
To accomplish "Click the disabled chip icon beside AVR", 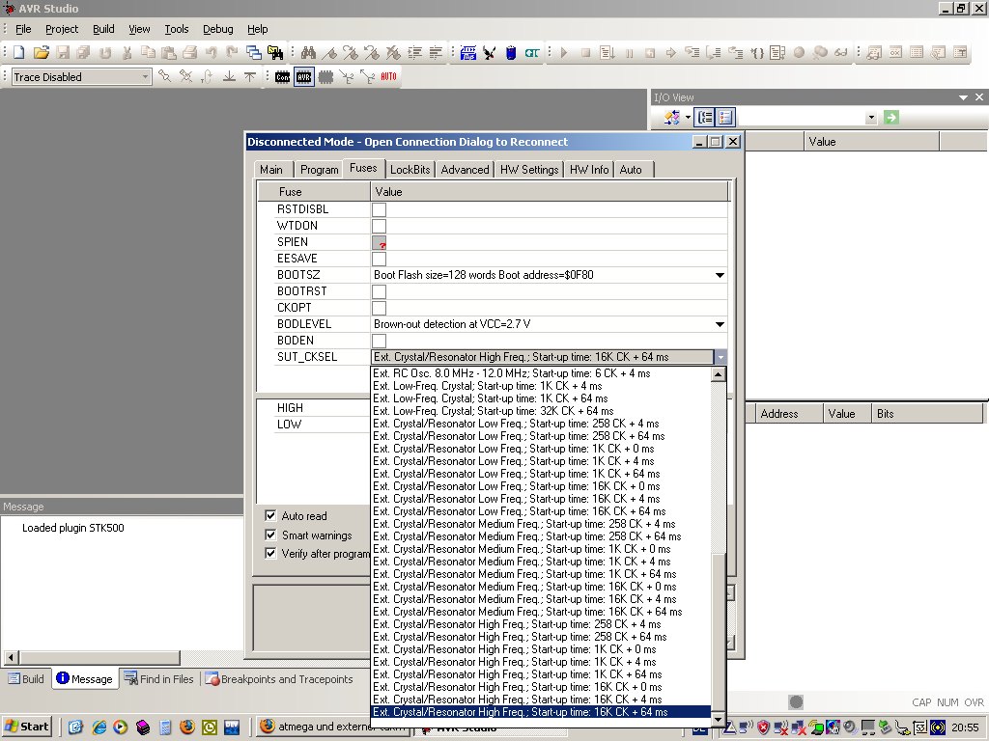I will [325, 77].
